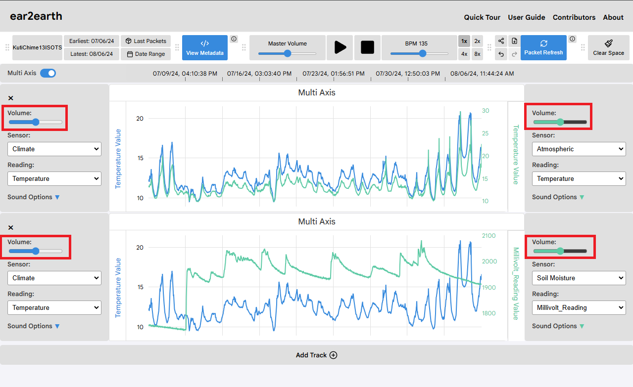The width and height of the screenshot is (633, 387).
Task: Open the Soil Moisture Sensor dropdown
Action: (579, 278)
